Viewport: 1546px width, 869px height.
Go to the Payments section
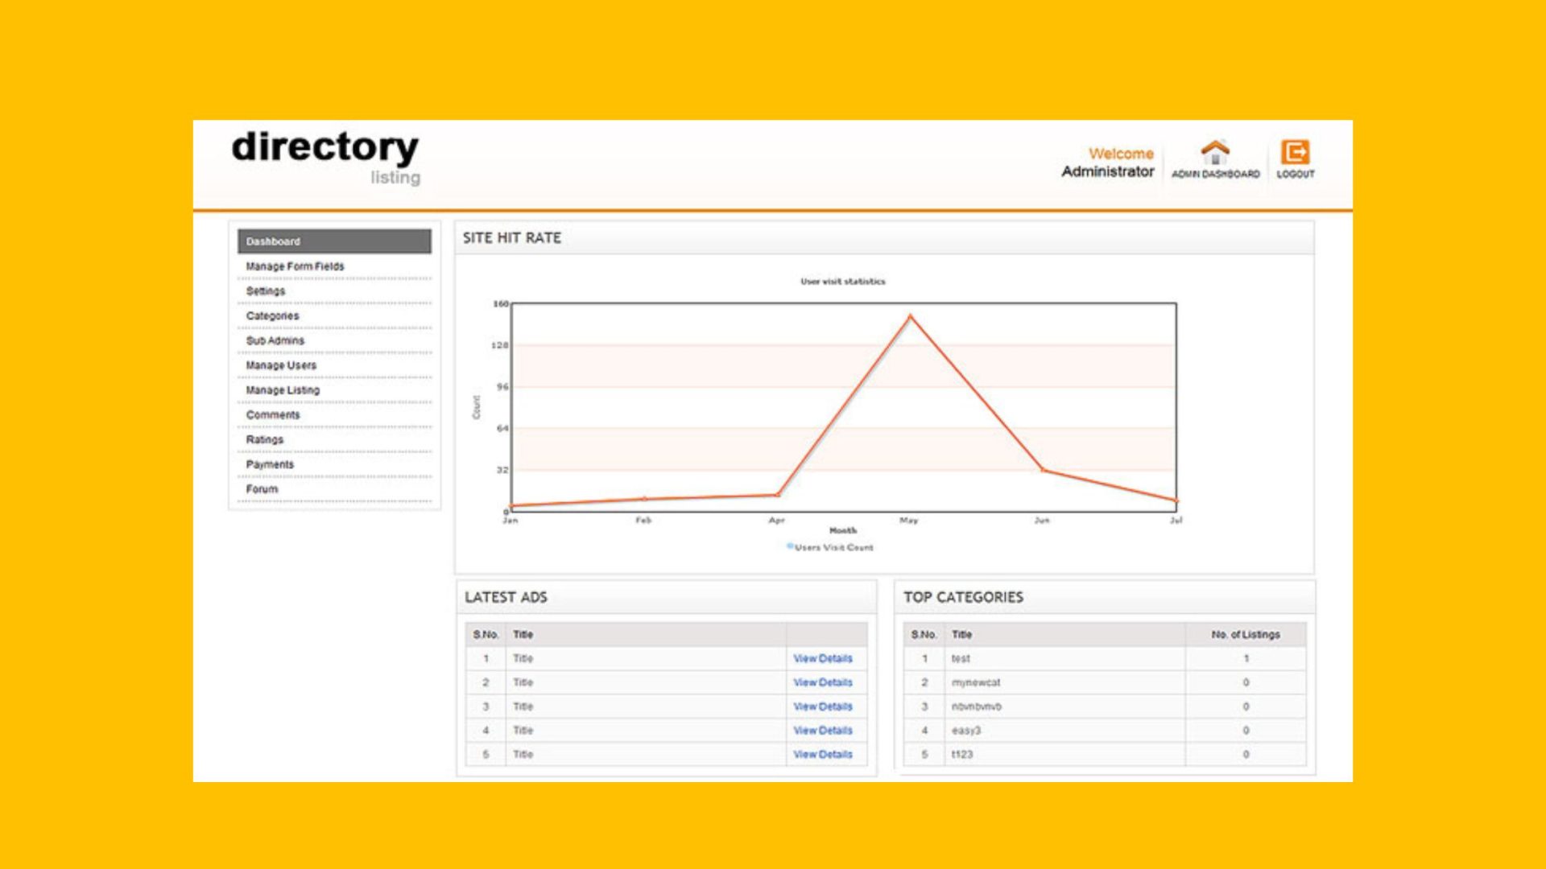coord(271,464)
